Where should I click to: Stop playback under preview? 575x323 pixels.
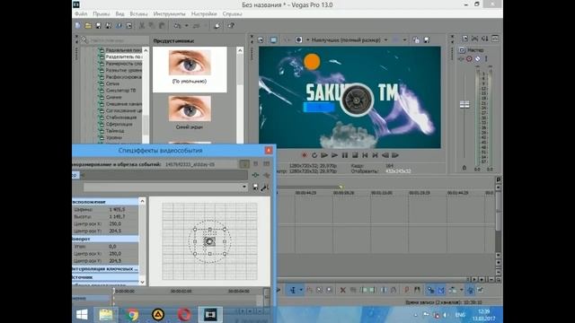click(355, 155)
